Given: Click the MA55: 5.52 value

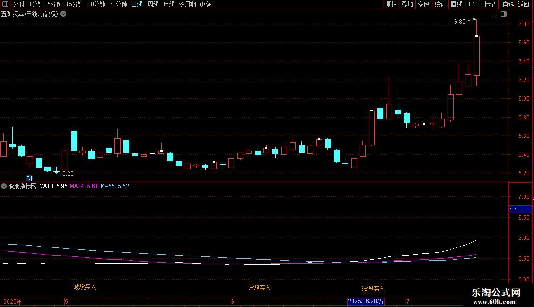Looking at the screenshot, I should coord(115,186).
